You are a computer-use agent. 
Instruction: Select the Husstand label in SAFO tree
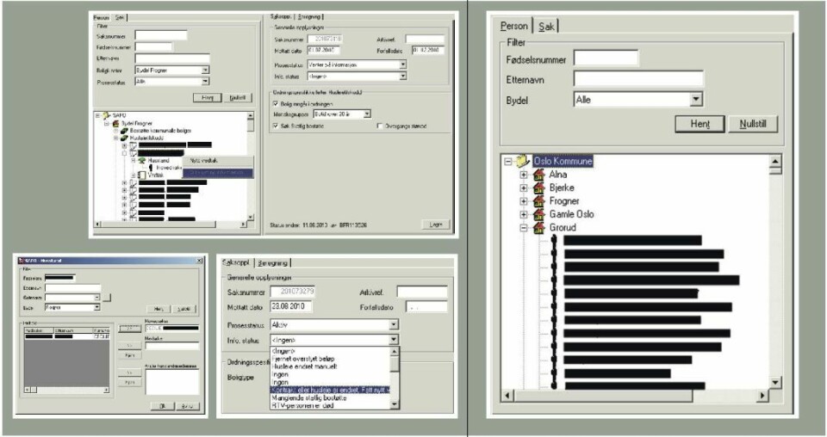(159, 161)
